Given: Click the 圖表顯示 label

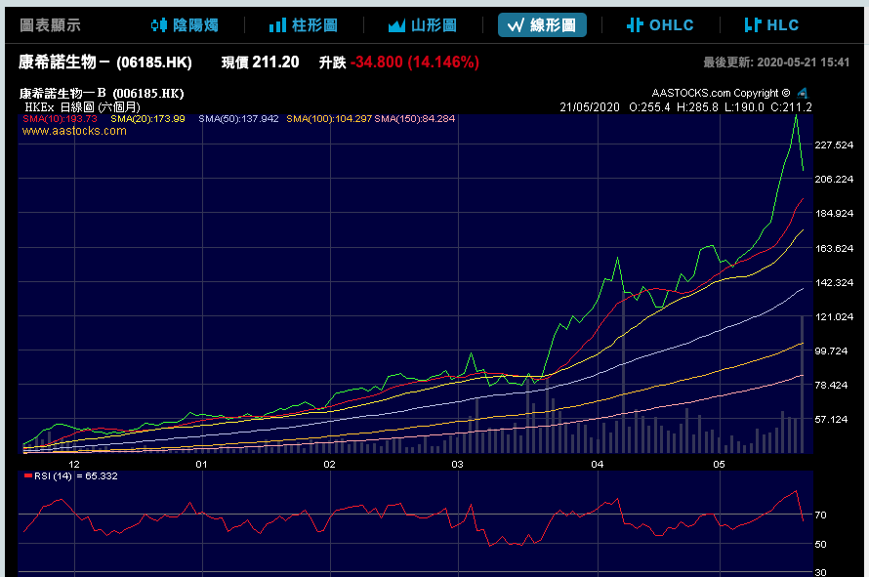Looking at the screenshot, I should [x=50, y=25].
